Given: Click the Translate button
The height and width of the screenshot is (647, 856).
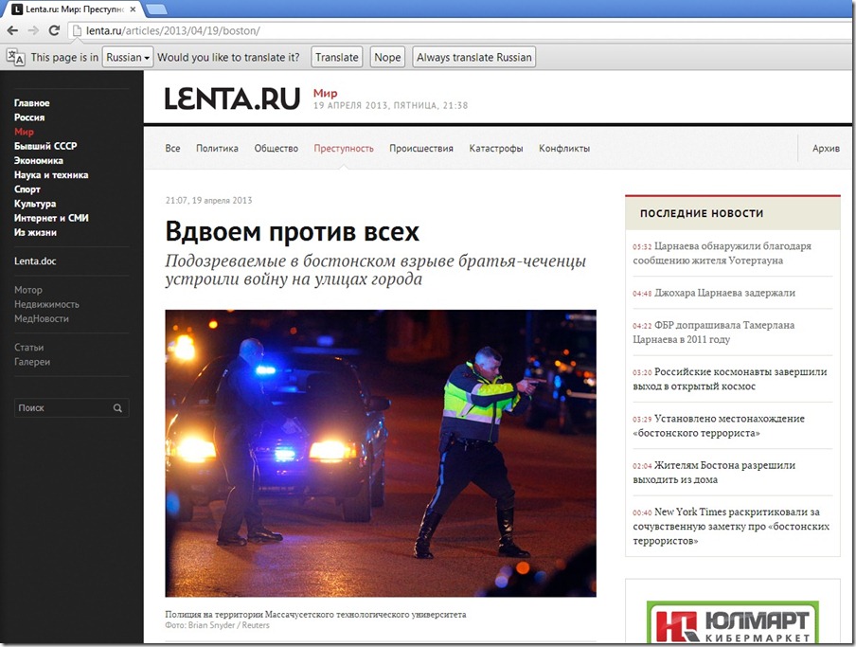Looking at the screenshot, I should coord(336,57).
